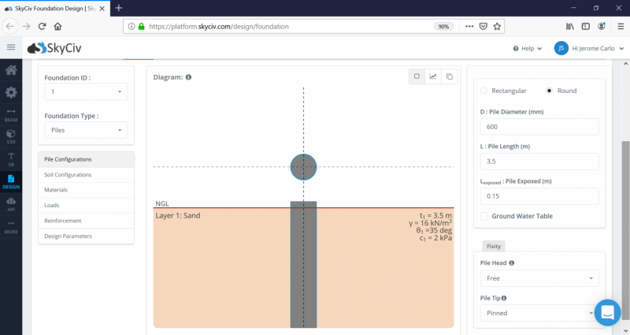Open the browser library icon
Screen dimensions: 630x335
(x=569, y=27)
